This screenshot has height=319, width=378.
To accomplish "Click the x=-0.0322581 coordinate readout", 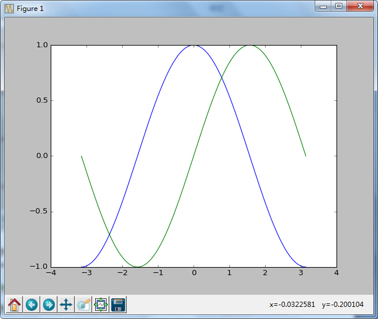I will pos(292,305).
